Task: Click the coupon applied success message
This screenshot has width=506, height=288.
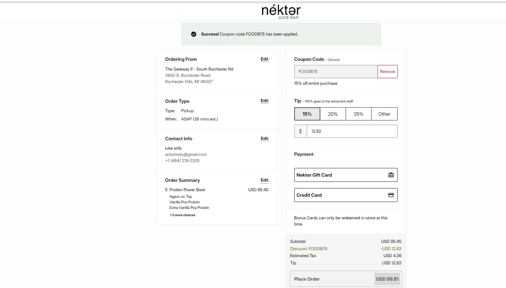Action: click(x=250, y=34)
